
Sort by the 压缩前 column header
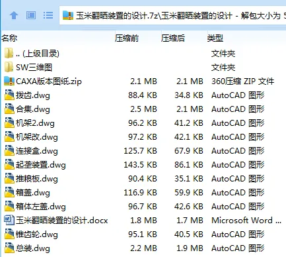127,38
